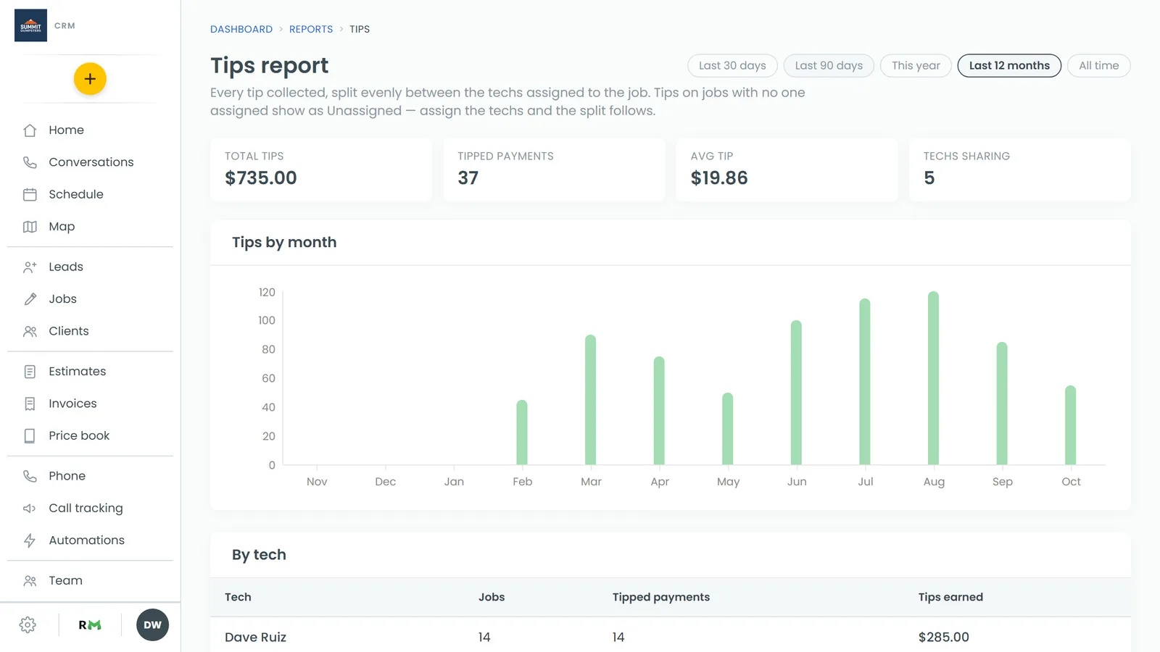The height and width of the screenshot is (652, 1160).
Task: Click the Tips earned column header
Action: [x=950, y=597]
